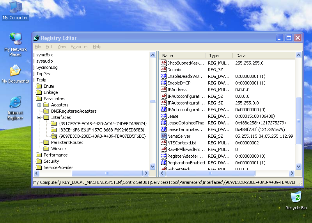This screenshot has width=312, height=223.
Task: Select the EnableDeadGWD... value name
Action: [186, 76]
